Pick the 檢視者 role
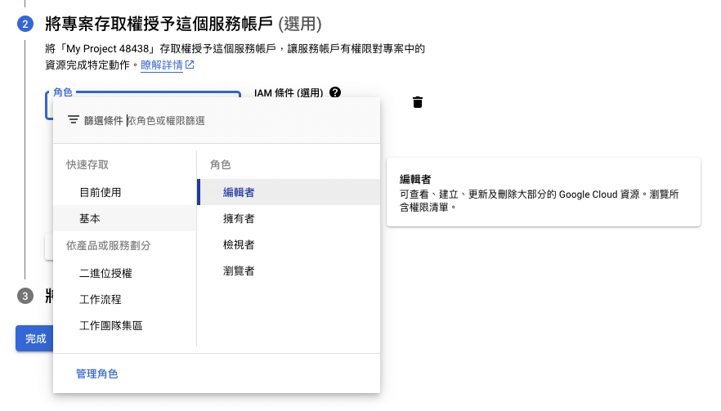Viewport: 721px width, 411px height. (x=239, y=244)
